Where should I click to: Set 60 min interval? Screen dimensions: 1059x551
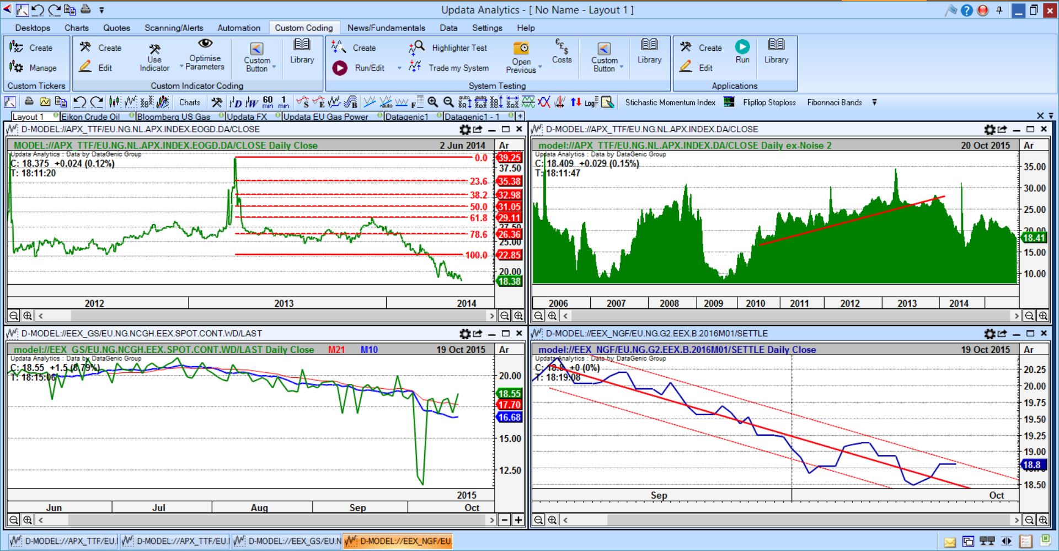click(x=268, y=102)
